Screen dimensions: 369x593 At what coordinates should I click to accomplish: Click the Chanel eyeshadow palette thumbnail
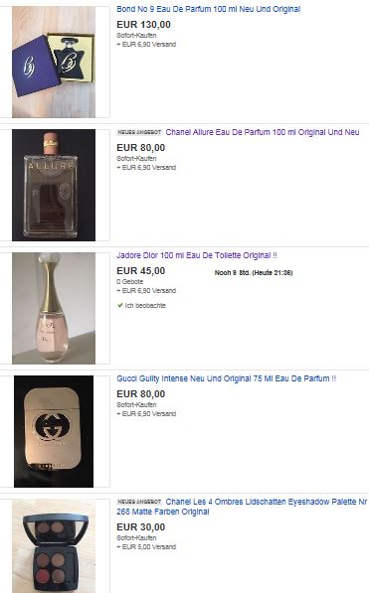[x=54, y=546]
